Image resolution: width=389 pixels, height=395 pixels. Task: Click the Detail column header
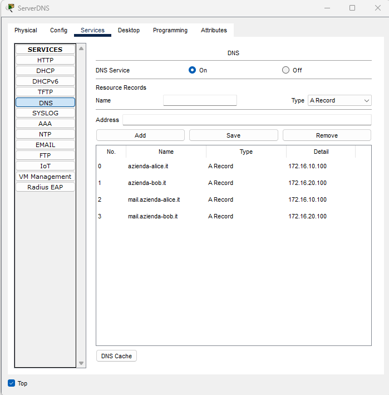coord(321,152)
